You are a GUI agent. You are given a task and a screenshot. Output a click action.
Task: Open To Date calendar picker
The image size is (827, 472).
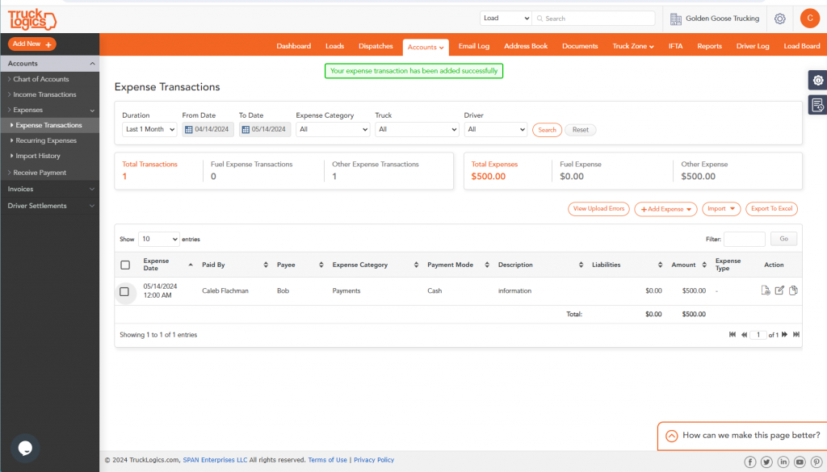pyautogui.click(x=246, y=130)
